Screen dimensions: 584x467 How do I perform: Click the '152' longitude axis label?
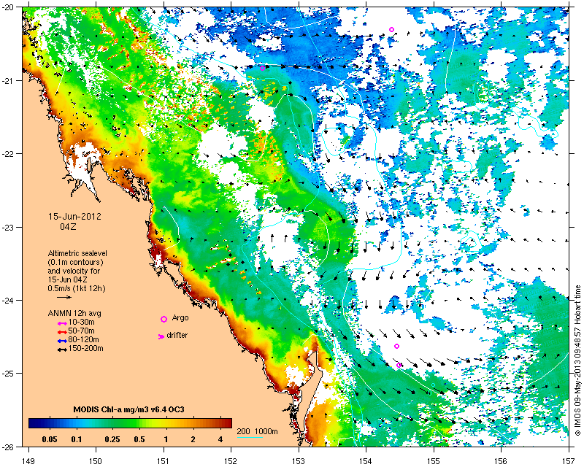coord(231,460)
